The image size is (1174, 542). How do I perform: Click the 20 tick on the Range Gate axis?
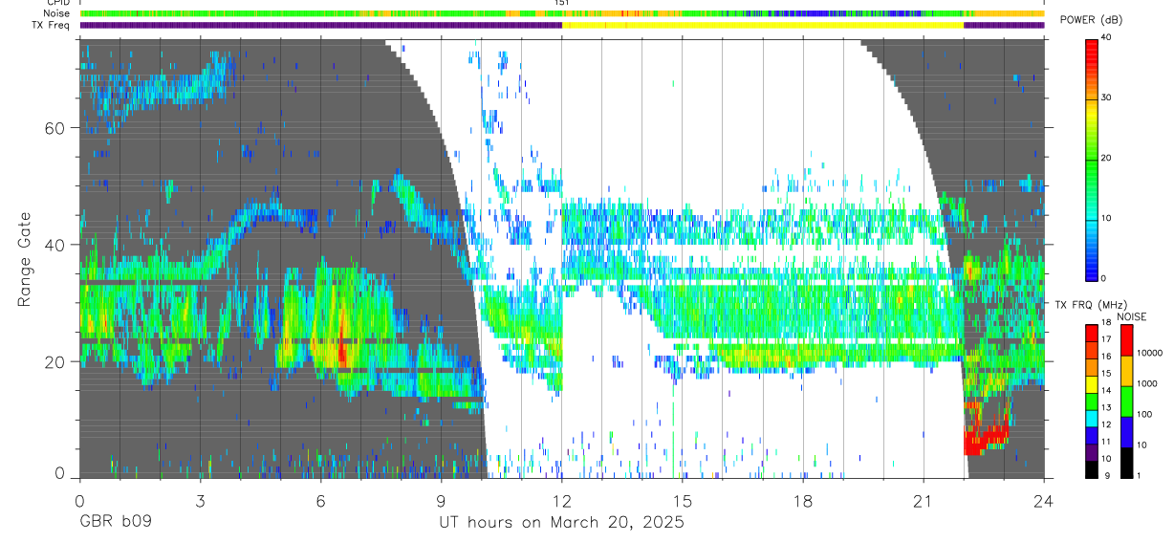click(54, 361)
